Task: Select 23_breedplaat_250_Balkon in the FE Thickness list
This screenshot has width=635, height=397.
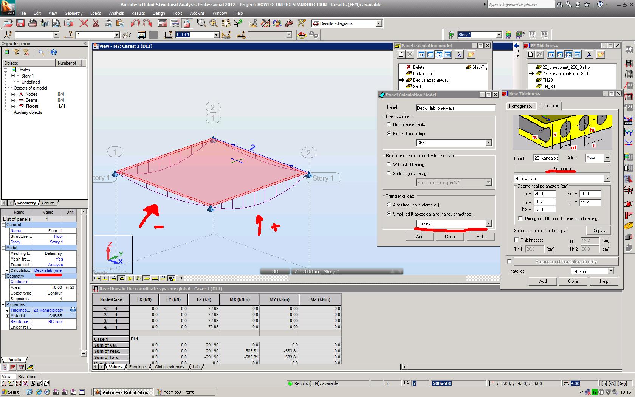Action: point(567,67)
